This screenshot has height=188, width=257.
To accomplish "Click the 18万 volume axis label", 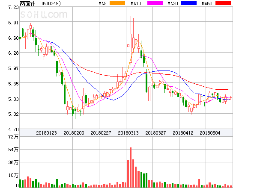I will point(13,176).
